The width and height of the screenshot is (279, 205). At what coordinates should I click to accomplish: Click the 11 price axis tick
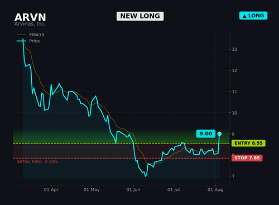point(234,92)
